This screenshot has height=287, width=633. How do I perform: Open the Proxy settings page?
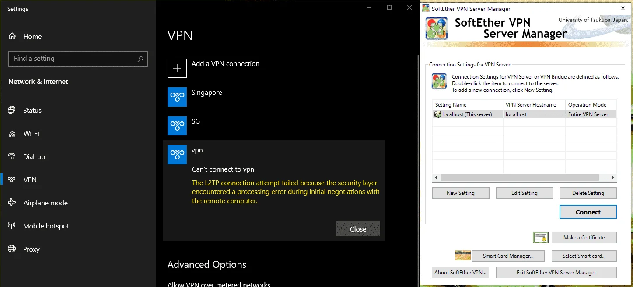[x=31, y=249]
